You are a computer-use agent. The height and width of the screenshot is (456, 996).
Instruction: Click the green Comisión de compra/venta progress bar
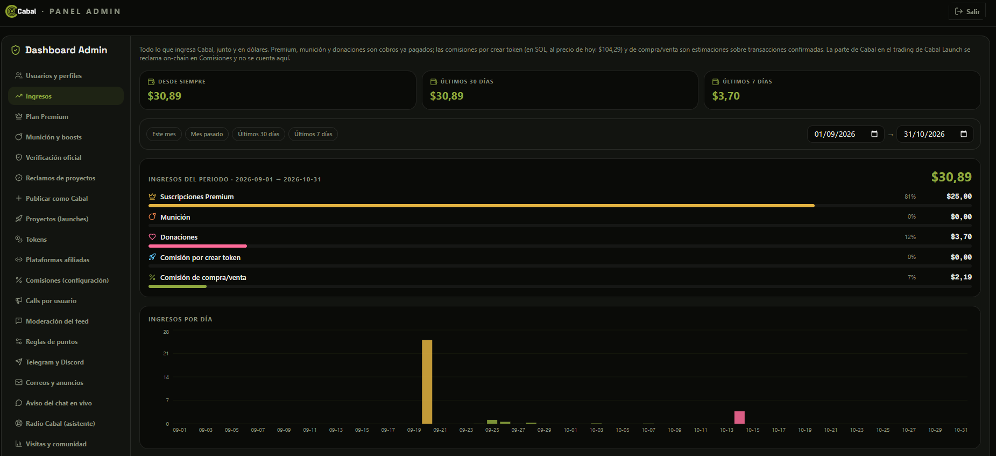click(178, 286)
